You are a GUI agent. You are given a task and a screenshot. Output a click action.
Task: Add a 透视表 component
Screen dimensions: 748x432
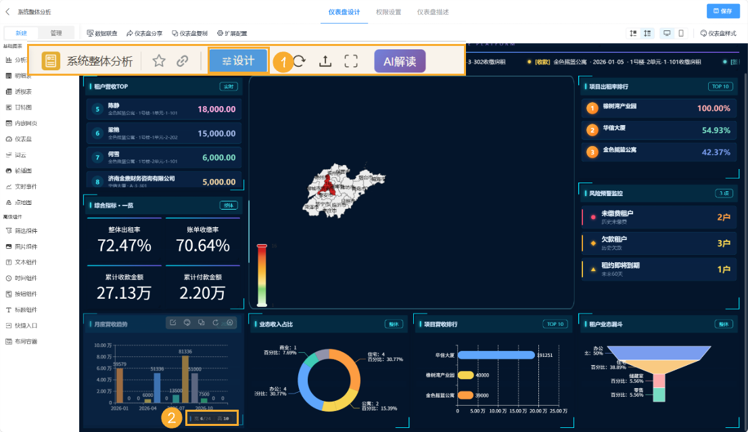[x=19, y=91]
